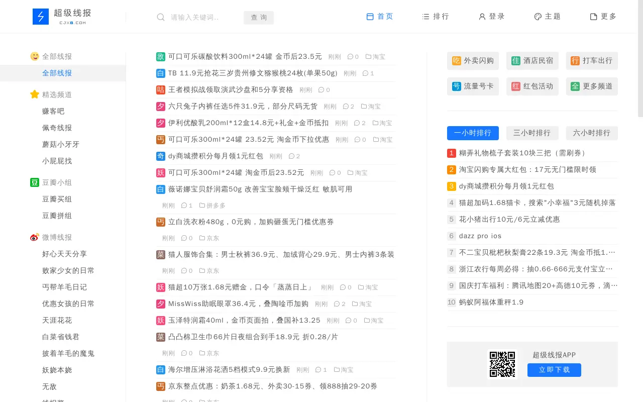Select 全部线报 item in sidebar
The height and width of the screenshot is (402, 643).
pos(63,73)
